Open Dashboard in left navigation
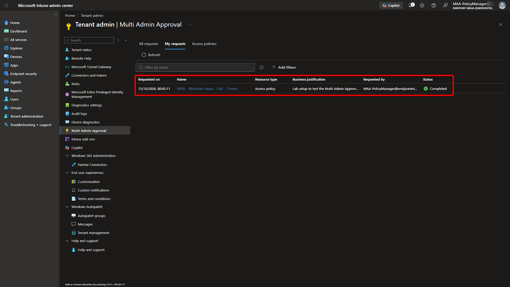The width and height of the screenshot is (510, 287). (x=18, y=31)
